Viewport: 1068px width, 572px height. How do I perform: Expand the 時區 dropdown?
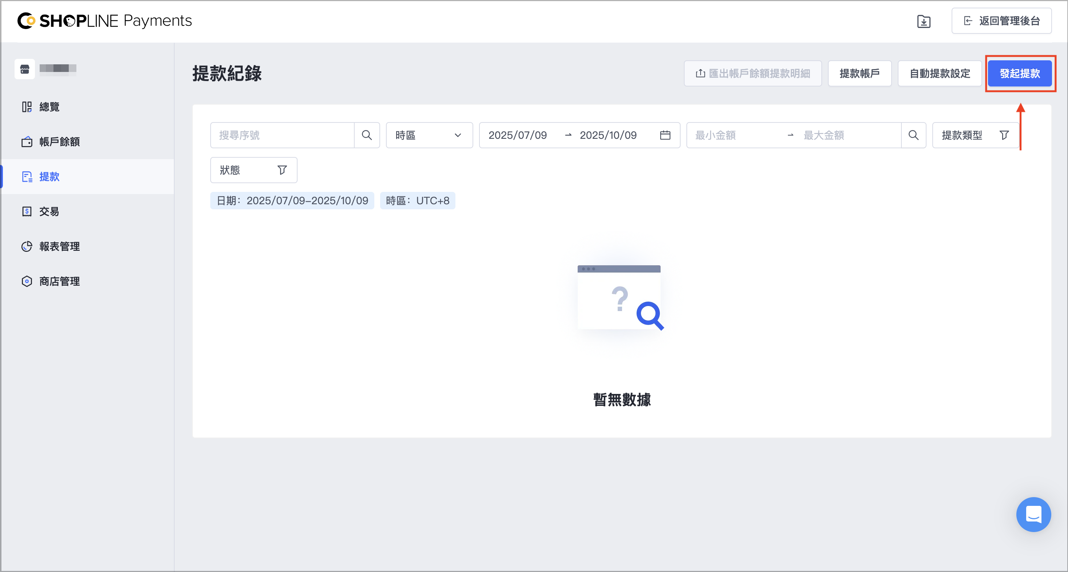(x=429, y=135)
